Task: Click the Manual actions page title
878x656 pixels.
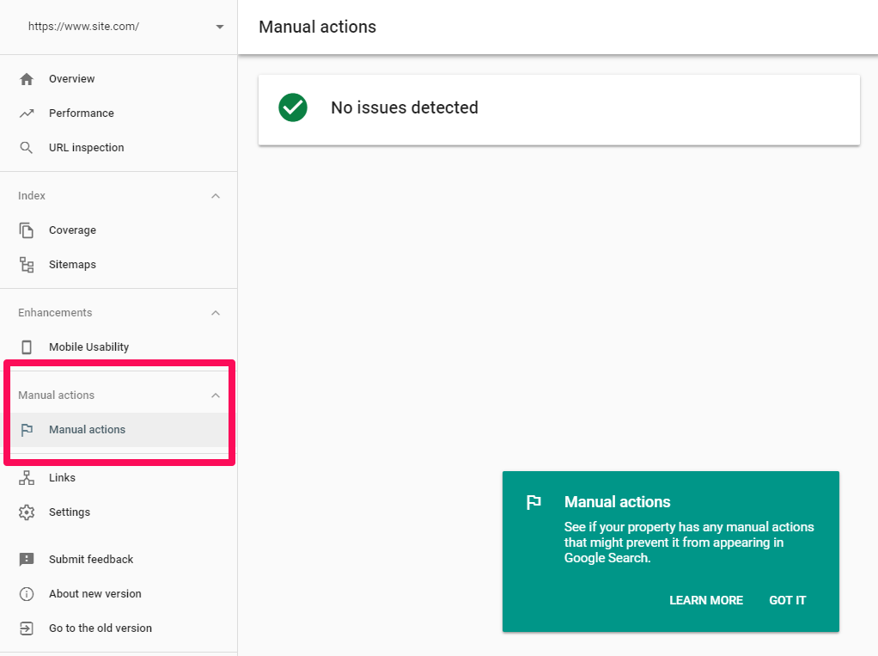Action: coord(318,27)
